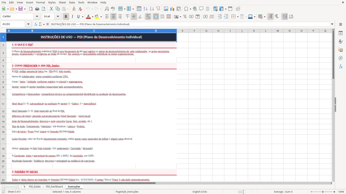Open sidebar Navigator compass icon

[x=341, y=58]
